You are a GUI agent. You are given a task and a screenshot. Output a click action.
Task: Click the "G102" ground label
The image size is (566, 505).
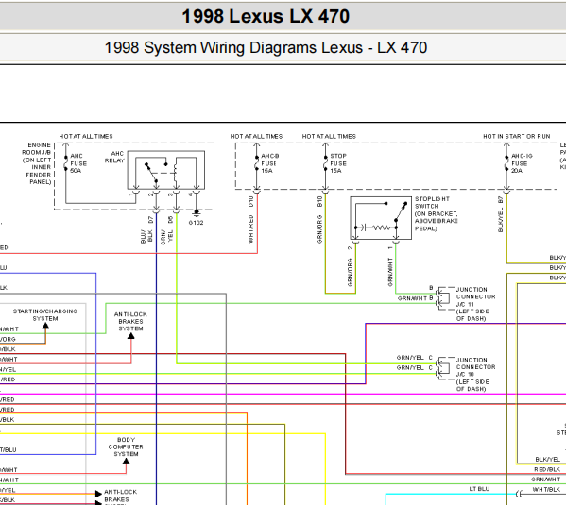(196, 223)
